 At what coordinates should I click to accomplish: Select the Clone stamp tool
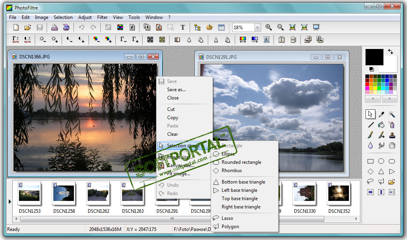[x=392, y=135]
